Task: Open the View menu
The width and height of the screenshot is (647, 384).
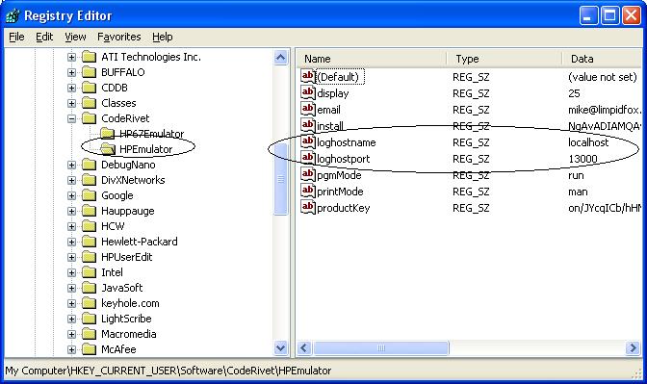Action: point(75,37)
